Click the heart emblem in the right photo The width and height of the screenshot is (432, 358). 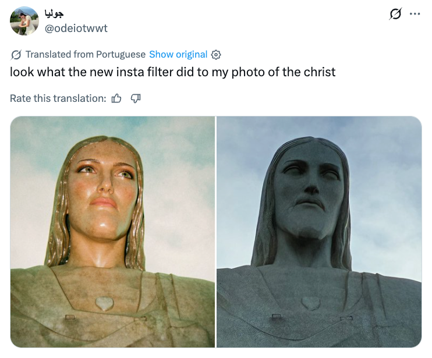(311, 303)
